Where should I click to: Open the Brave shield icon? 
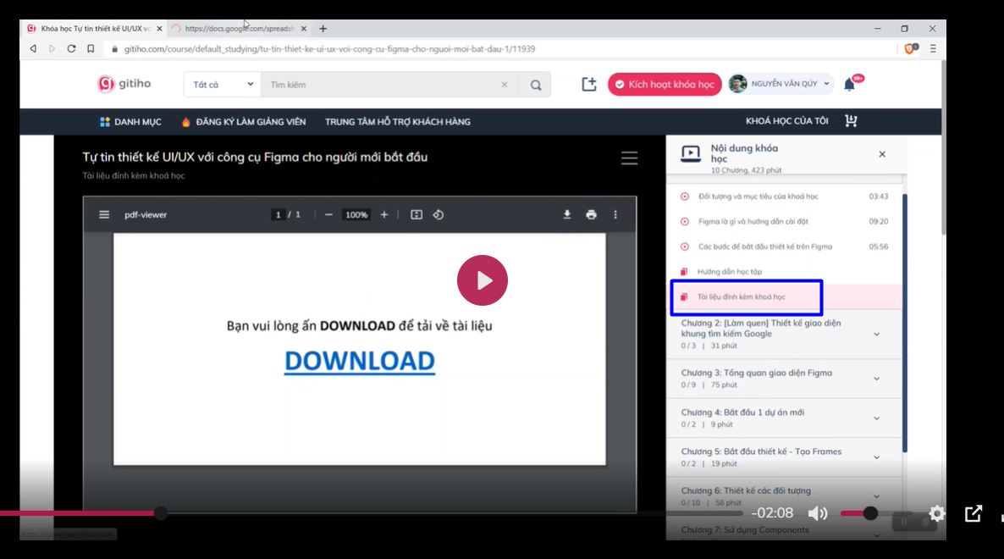click(911, 48)
